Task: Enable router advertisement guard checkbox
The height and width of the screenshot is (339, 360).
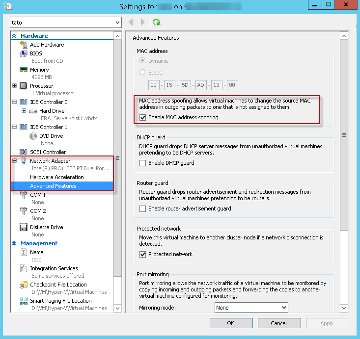Action: click(x=143, y=209)
